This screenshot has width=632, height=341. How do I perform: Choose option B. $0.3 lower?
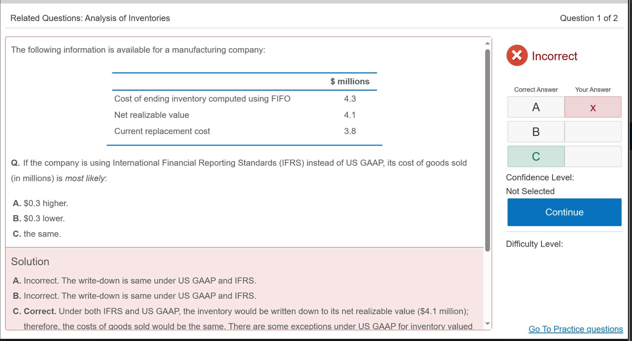pyautogui.click(x=39, y=218)
